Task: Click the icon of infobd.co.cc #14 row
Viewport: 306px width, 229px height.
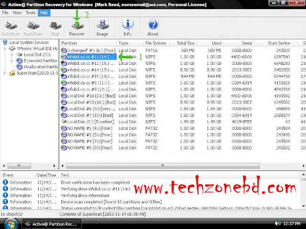Action: 64,70
